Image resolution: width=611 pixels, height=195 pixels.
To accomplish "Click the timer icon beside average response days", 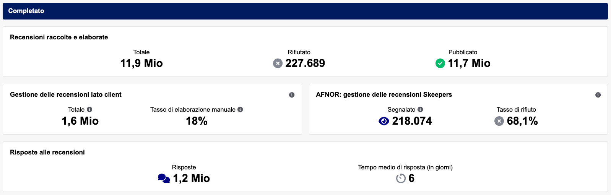I will pos(401,179).
